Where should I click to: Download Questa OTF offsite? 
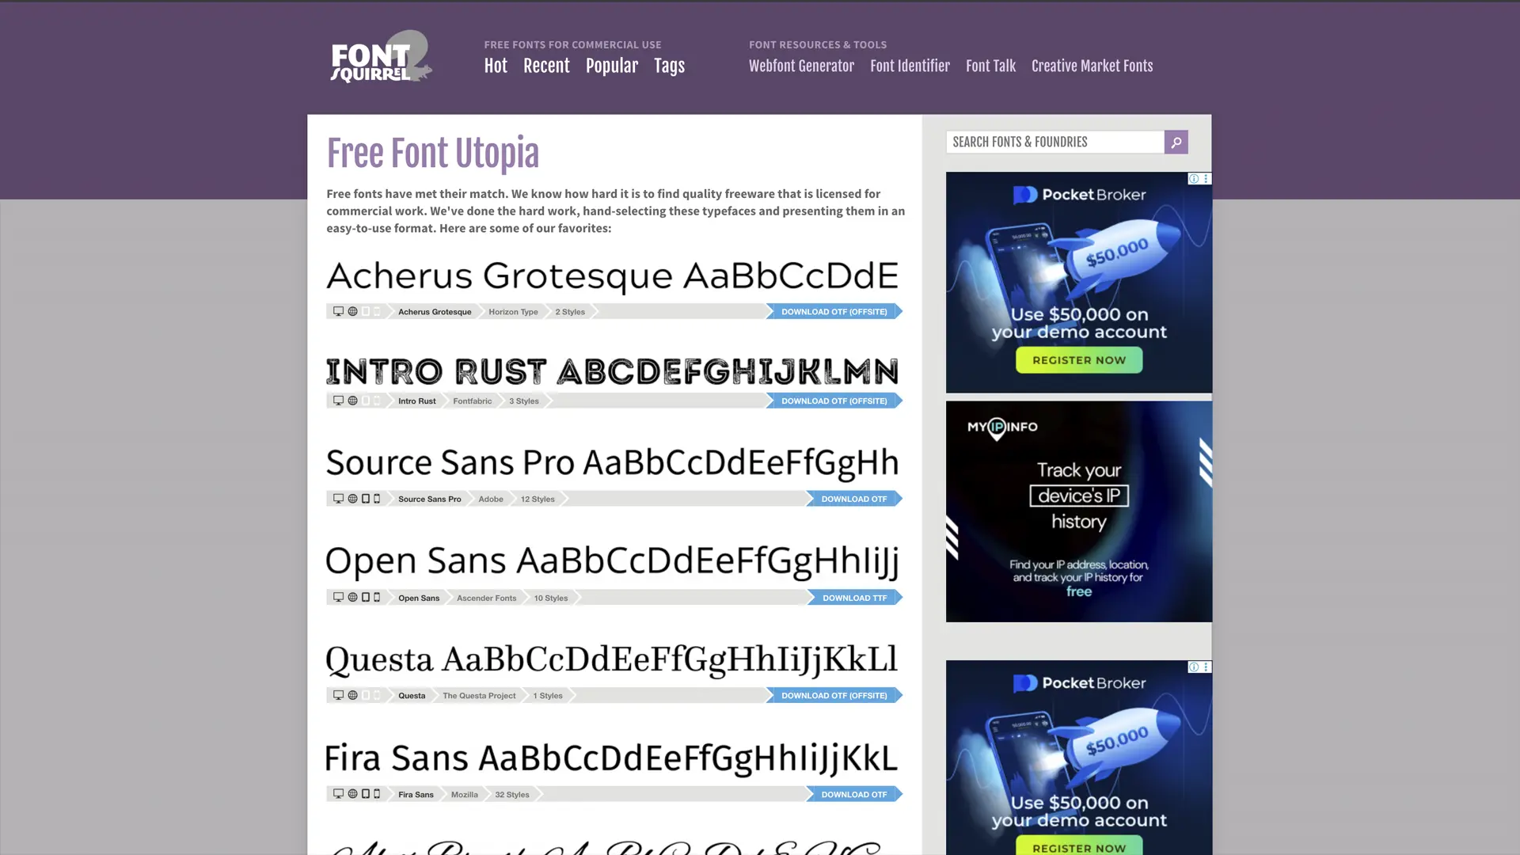834,695
